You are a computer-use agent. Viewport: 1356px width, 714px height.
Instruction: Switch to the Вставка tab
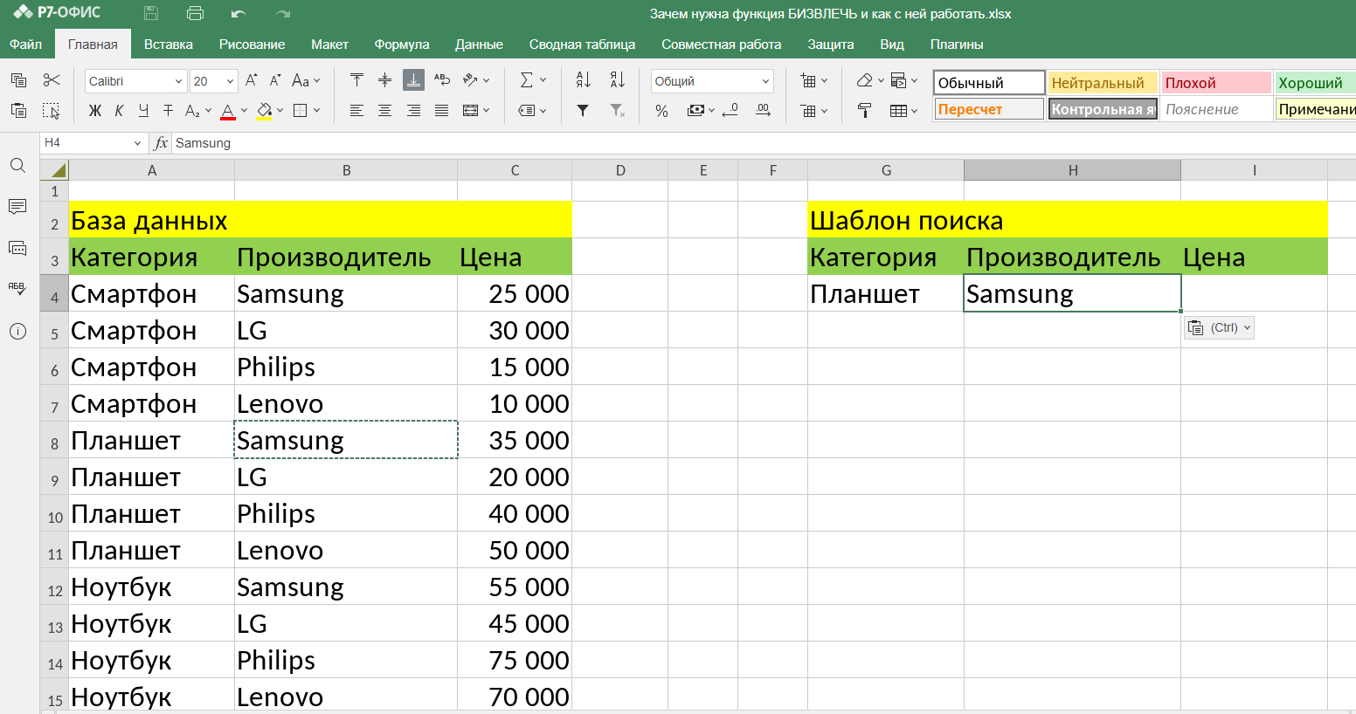[x=169, y=45]
